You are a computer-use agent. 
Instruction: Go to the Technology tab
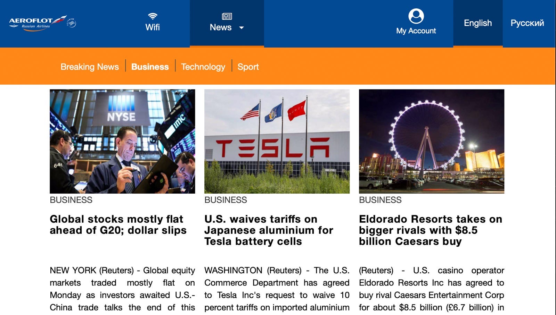coord(203,67)
